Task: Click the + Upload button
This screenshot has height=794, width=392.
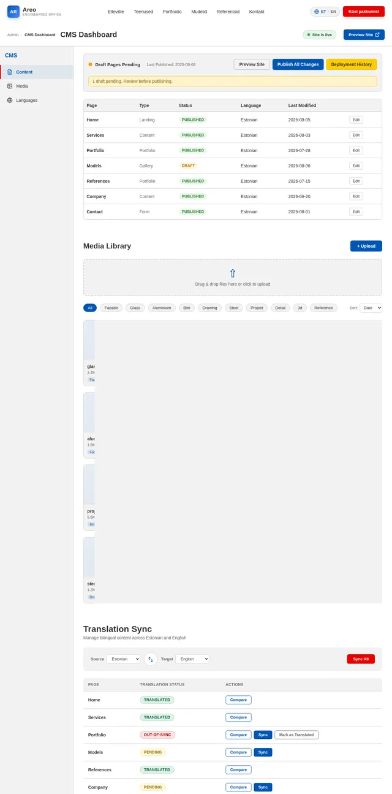Action: pyautogui.click(x=366, y=246)
